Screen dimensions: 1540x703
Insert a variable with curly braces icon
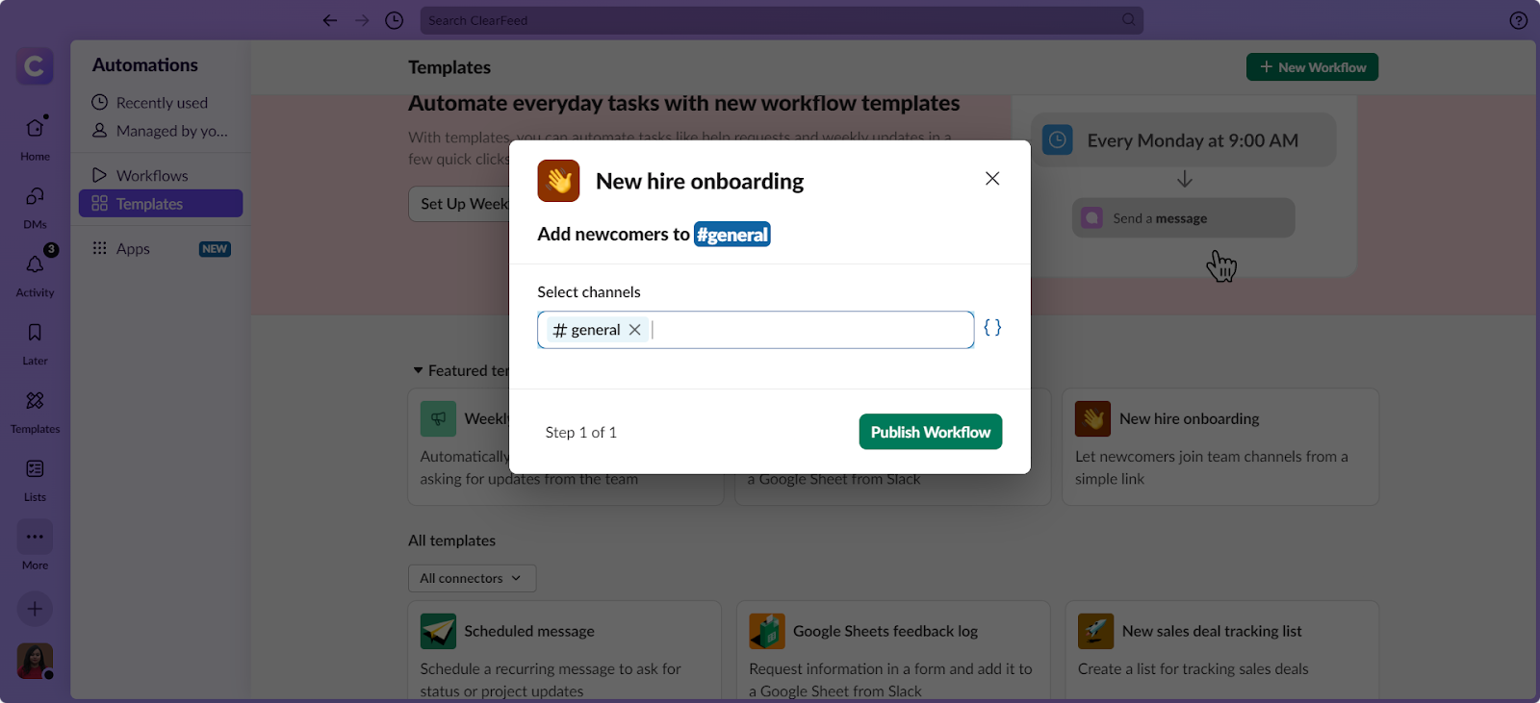[x=992, y=328]
